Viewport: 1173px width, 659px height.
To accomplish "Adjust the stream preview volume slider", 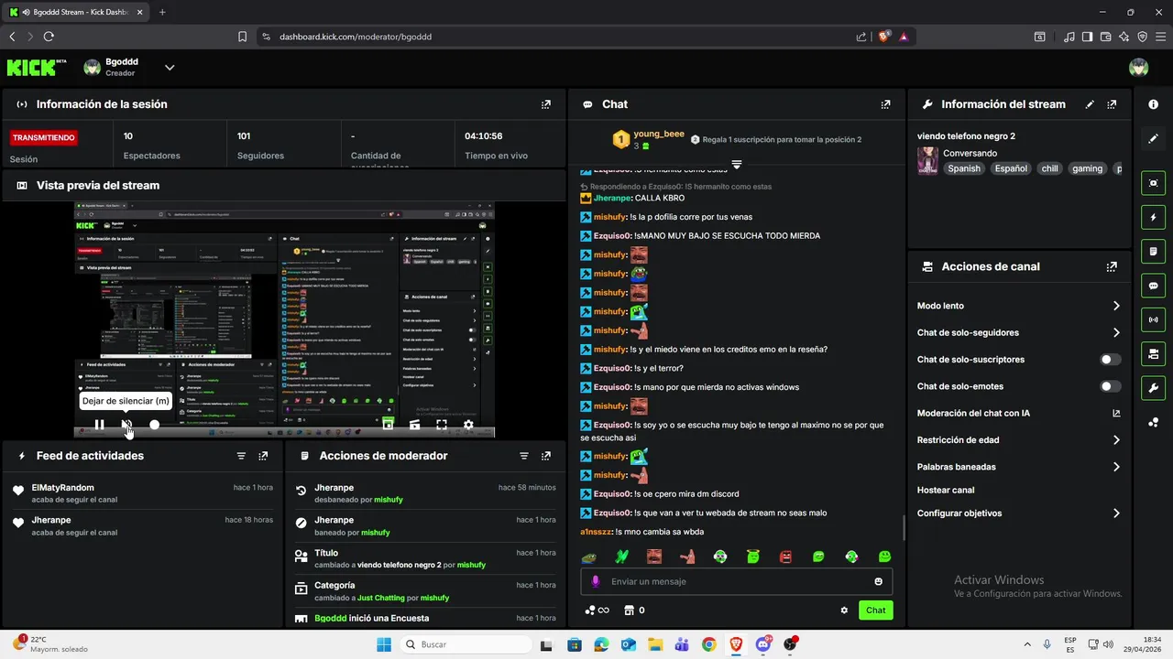I will click(154, 425).
